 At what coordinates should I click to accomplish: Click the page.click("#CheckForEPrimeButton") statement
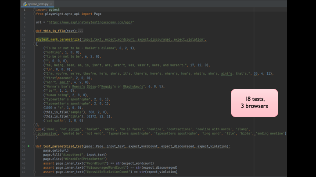75,159
